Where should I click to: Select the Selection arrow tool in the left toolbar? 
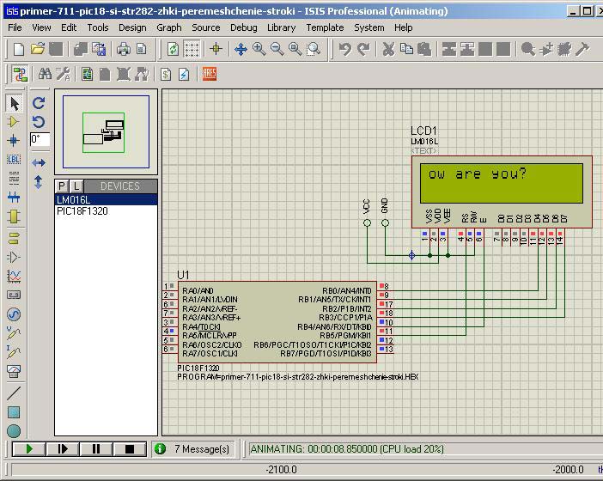pos(14,103)
